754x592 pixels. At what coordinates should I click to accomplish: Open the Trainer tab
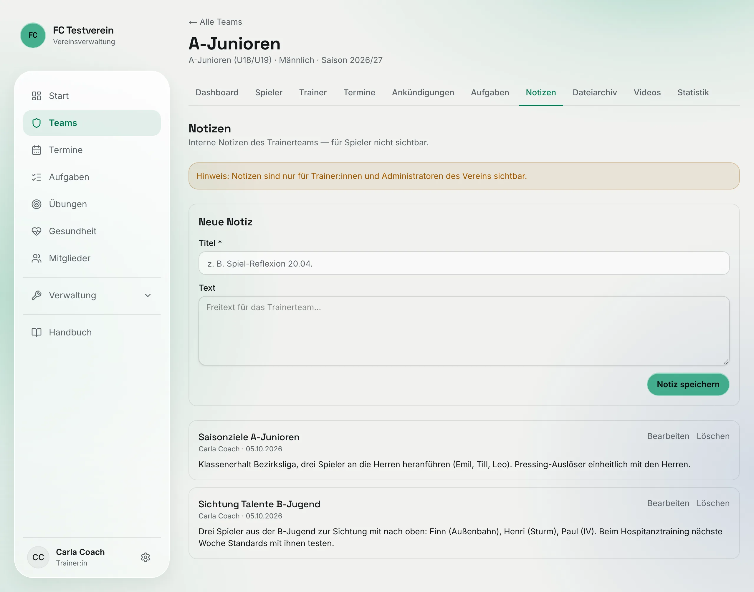pos(313,93)
